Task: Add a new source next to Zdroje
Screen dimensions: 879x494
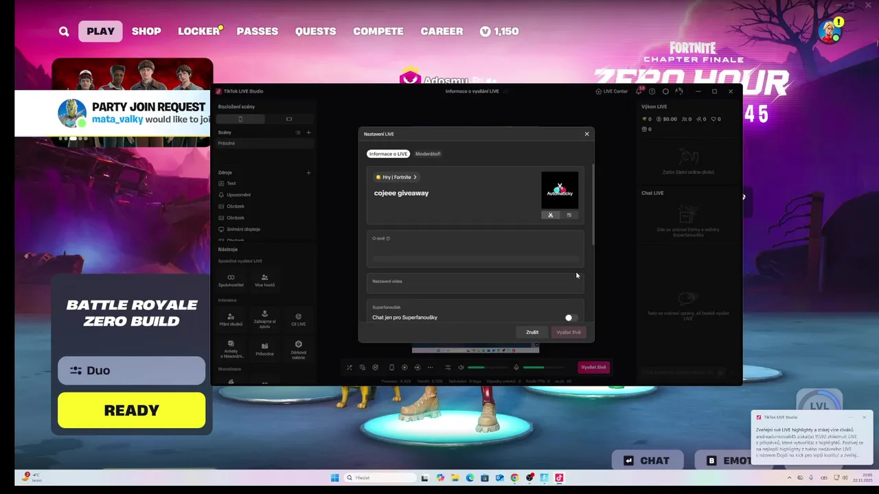Action: pos(308,173)
